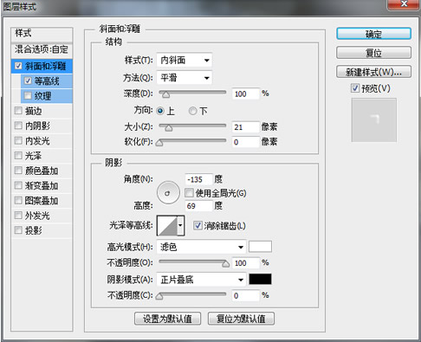Open the 样式 内斜面 dropdown

click(x=185, y=61)
